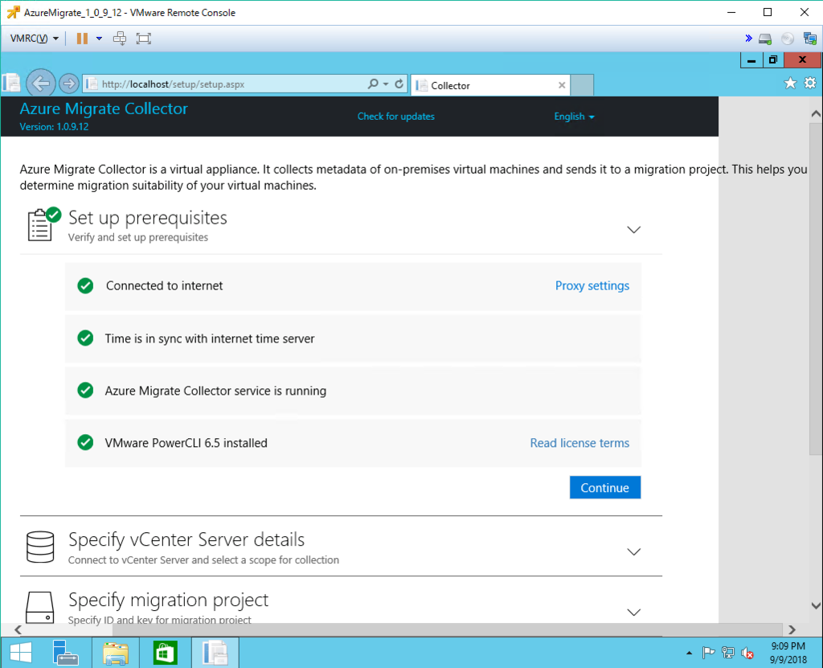Open the Windows Start button
823x668 pixels.
tap(21, 653)
